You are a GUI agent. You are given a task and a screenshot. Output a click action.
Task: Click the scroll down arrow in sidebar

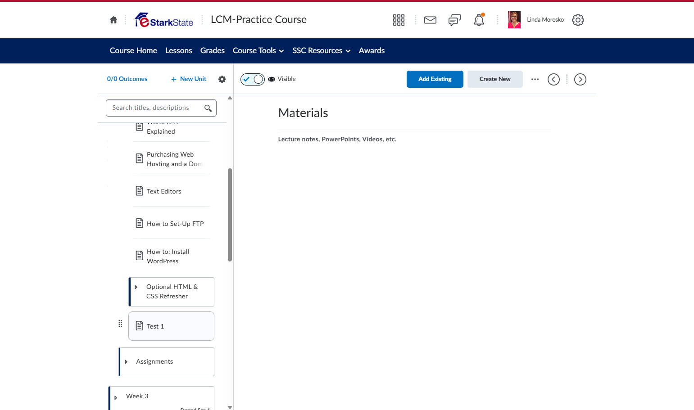[x=230, y=407]
